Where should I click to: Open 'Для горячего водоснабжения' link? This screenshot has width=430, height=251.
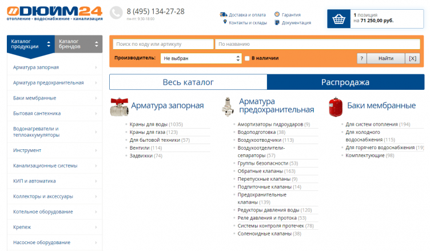click(380, 148)
